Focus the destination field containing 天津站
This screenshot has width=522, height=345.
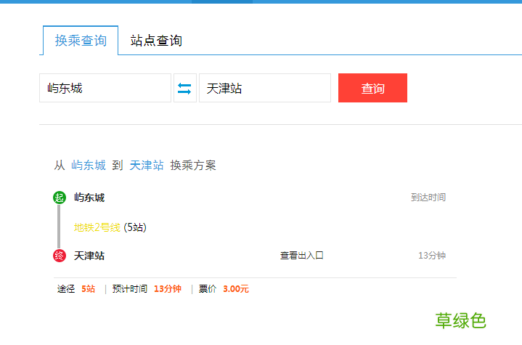264,88
